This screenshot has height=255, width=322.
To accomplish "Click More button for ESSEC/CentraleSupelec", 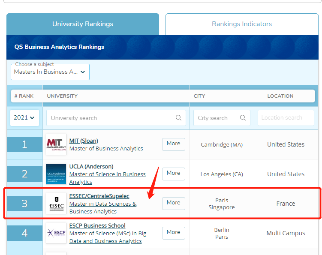I will pyautogui.click(x=174, y=204).
